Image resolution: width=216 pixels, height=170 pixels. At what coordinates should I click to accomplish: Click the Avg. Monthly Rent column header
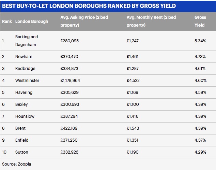[x=151, y=21]
